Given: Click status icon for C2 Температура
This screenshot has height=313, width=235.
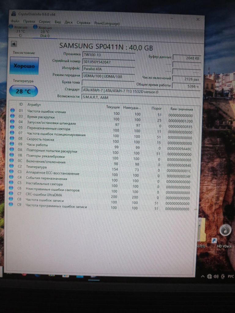Looking at the screenshot, I should pos(11,166).
